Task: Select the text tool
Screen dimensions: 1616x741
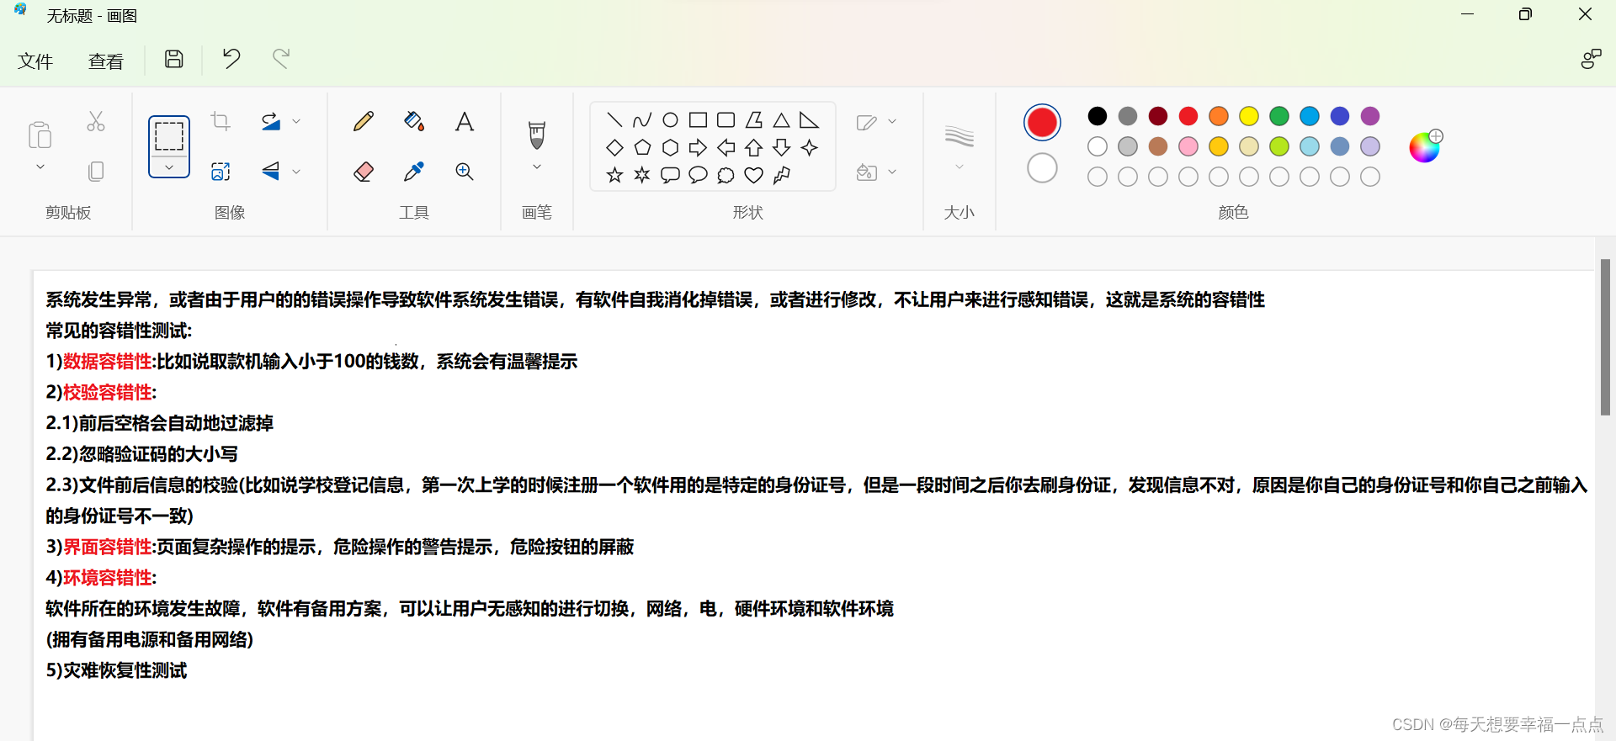Action: pos(465,121)
